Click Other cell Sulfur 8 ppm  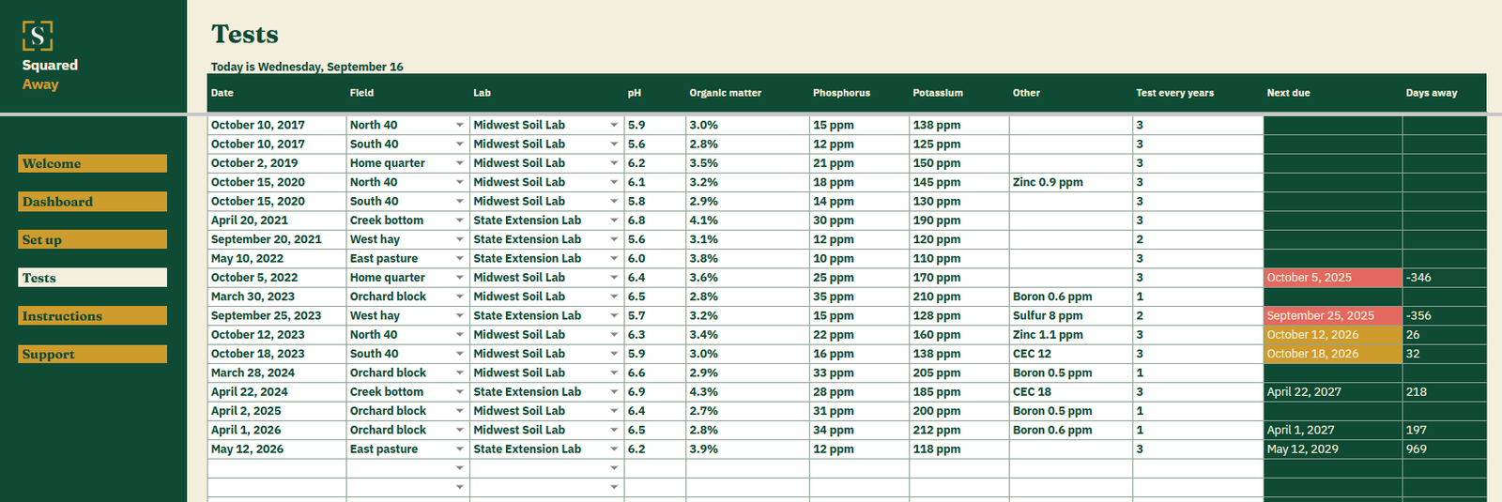[1071, 315]
